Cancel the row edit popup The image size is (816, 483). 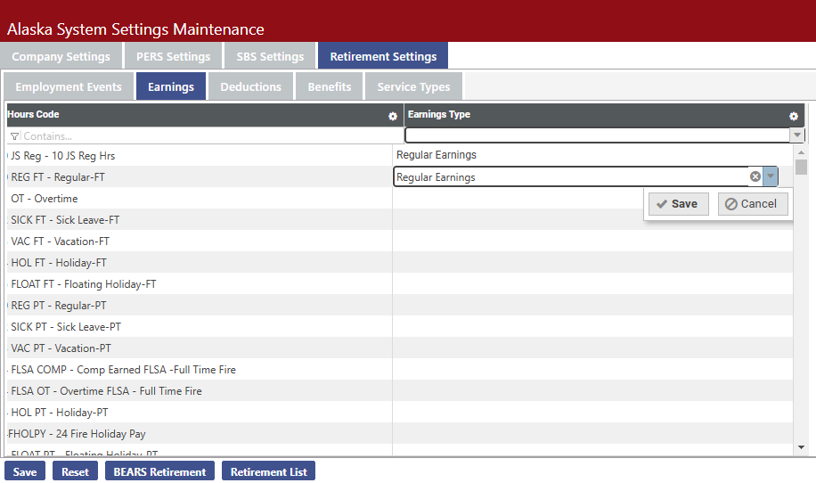[753, 204]
